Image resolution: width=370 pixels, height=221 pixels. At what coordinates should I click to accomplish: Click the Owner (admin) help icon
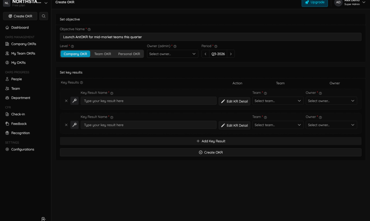(175, 46)
